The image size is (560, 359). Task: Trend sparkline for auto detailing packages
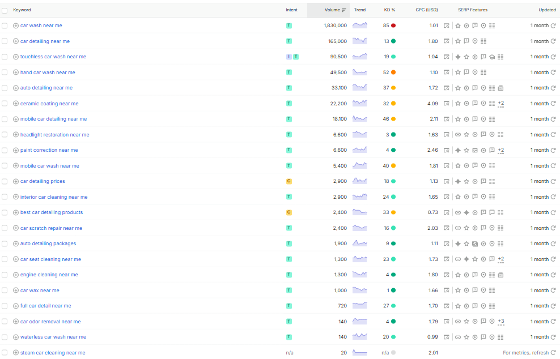coord(360,243)
